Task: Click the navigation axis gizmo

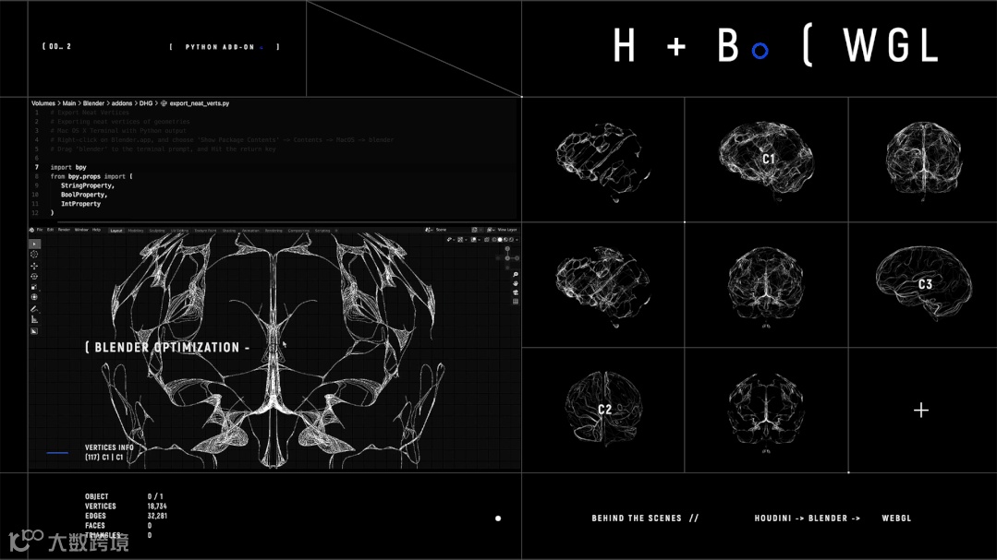Action: [x=507, y=257]
